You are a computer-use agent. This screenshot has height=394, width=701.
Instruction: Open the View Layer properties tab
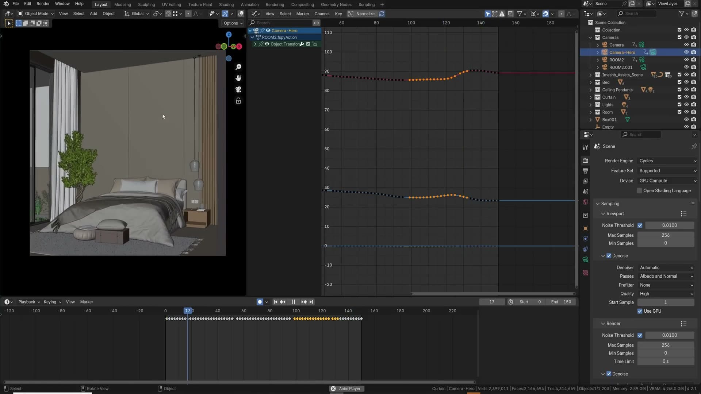click(x=585, y=181)
